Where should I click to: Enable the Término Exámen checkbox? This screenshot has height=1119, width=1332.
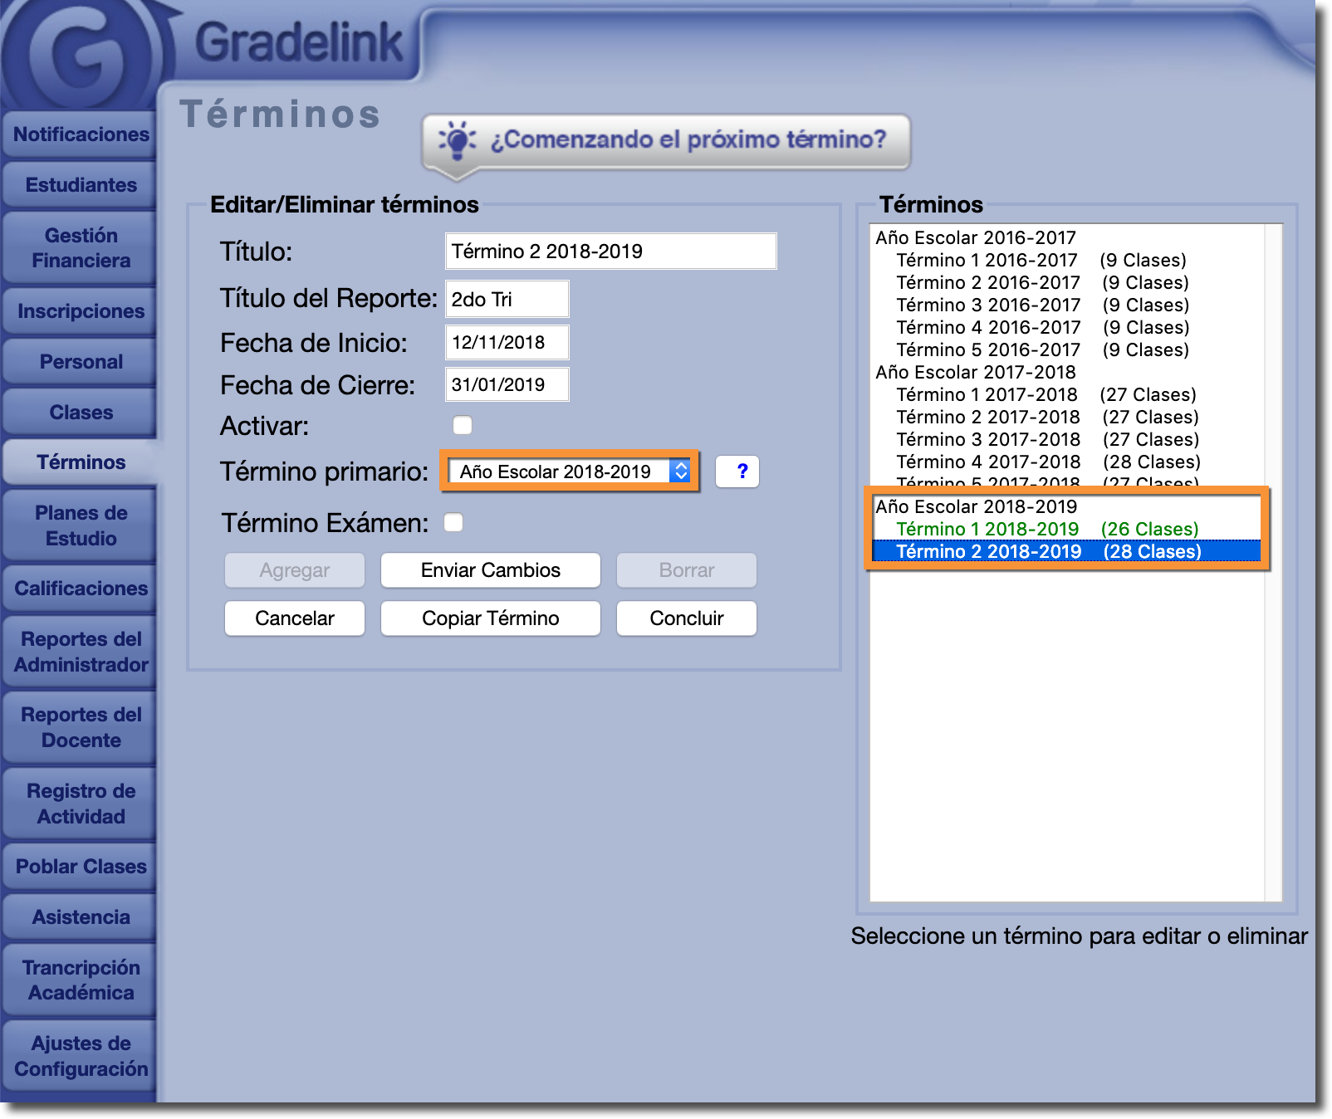click(453, 523)
